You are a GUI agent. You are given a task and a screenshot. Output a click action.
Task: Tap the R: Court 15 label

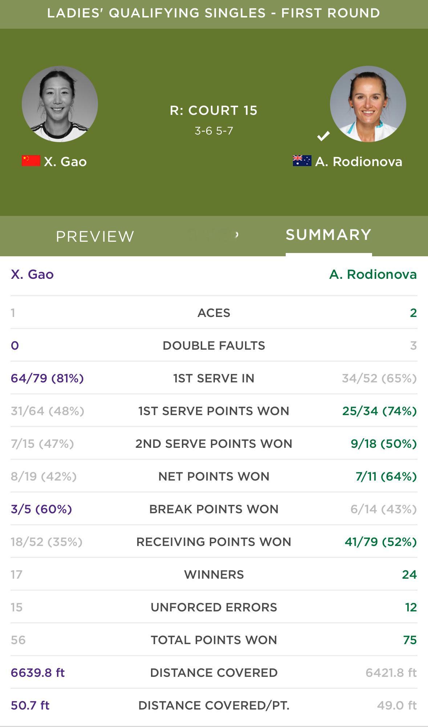(214, 111)
